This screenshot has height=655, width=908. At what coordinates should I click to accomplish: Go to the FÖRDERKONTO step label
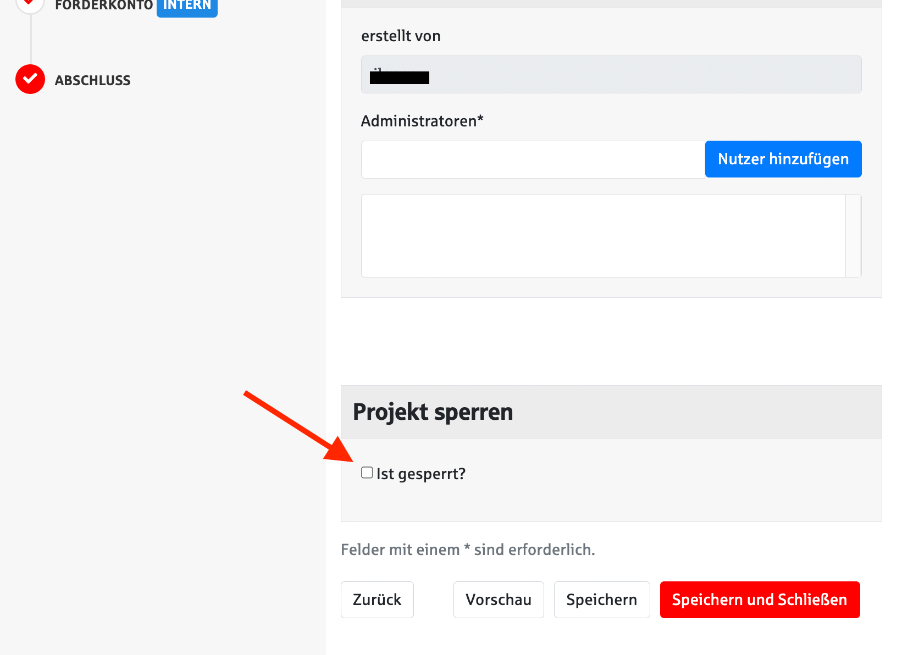pyautogui.click(x=103, y=5)
